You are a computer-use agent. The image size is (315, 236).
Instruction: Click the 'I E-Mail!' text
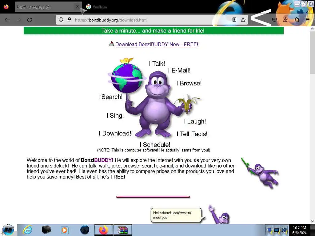179,70
